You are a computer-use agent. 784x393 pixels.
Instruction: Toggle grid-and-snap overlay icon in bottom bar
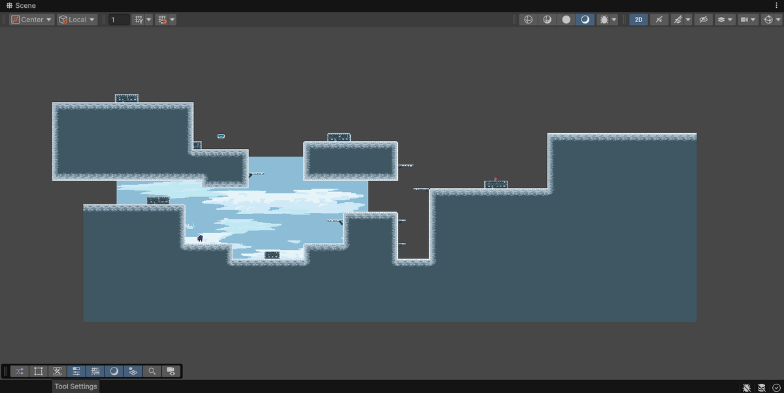click(x=95, y=371)
